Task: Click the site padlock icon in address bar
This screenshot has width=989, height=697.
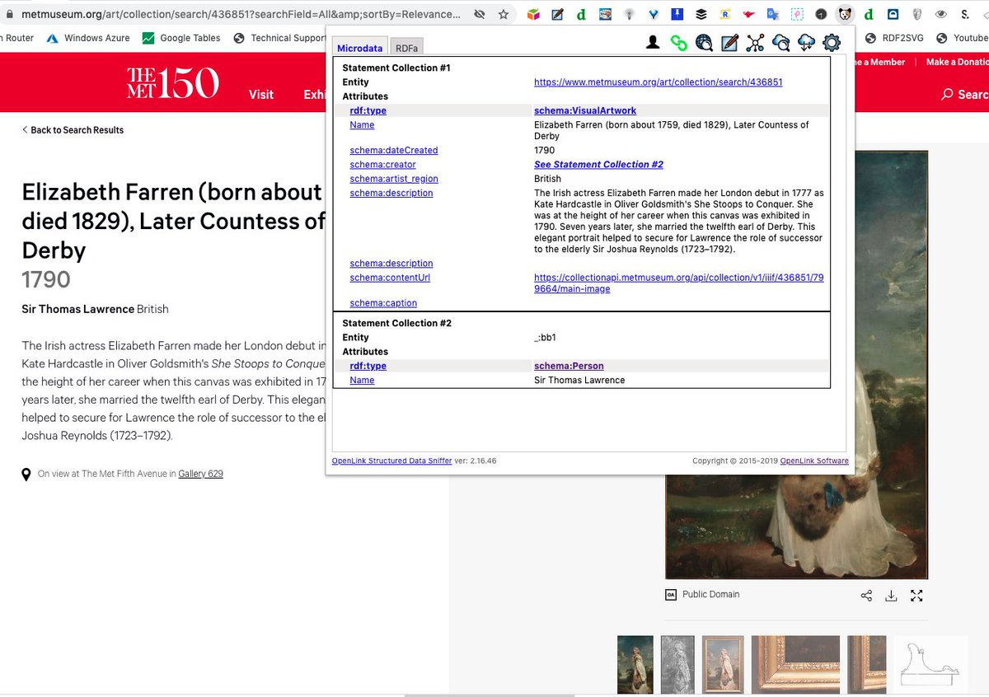Action: click(x=11, y=14)
